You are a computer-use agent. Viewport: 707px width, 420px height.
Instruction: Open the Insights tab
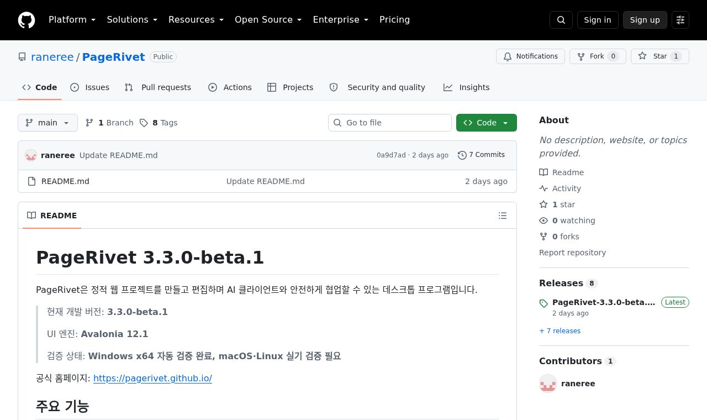click(x=467, y=87)
